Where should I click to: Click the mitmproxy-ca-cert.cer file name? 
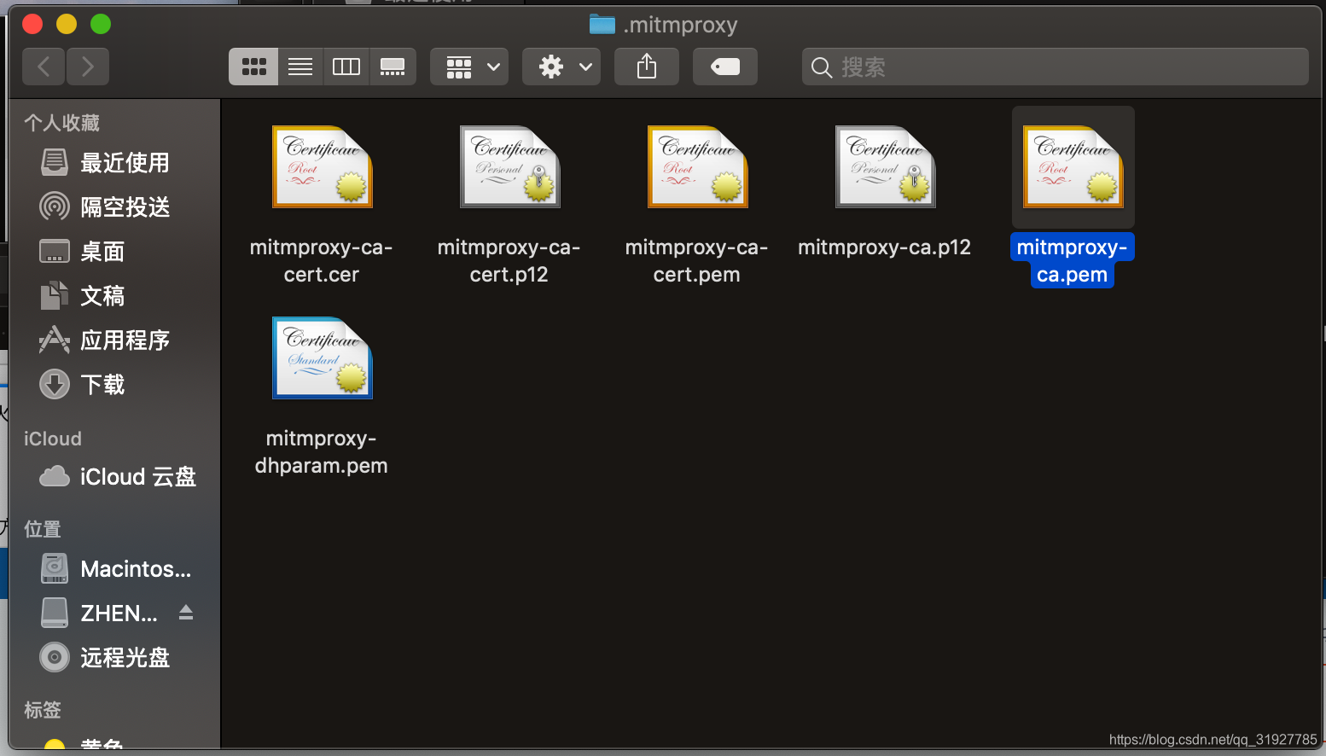coord(322,261)
